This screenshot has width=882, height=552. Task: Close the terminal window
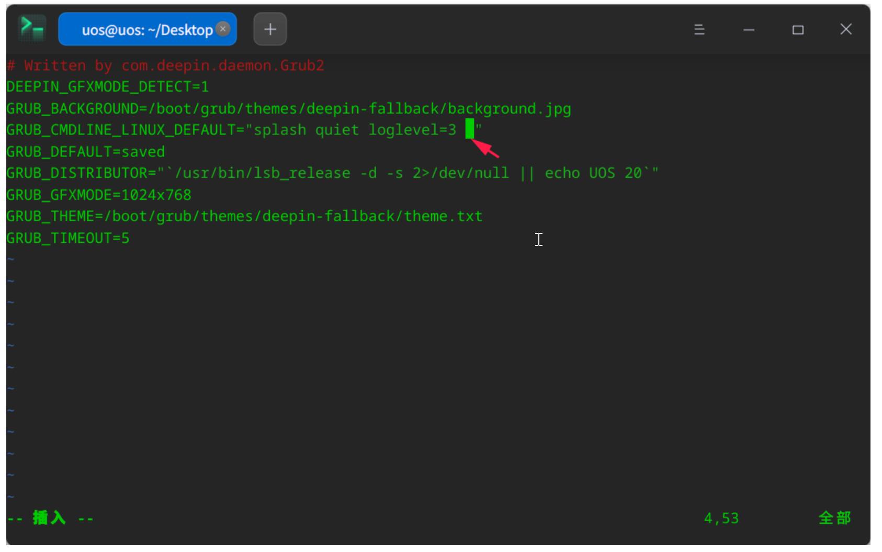coord(845,29)
